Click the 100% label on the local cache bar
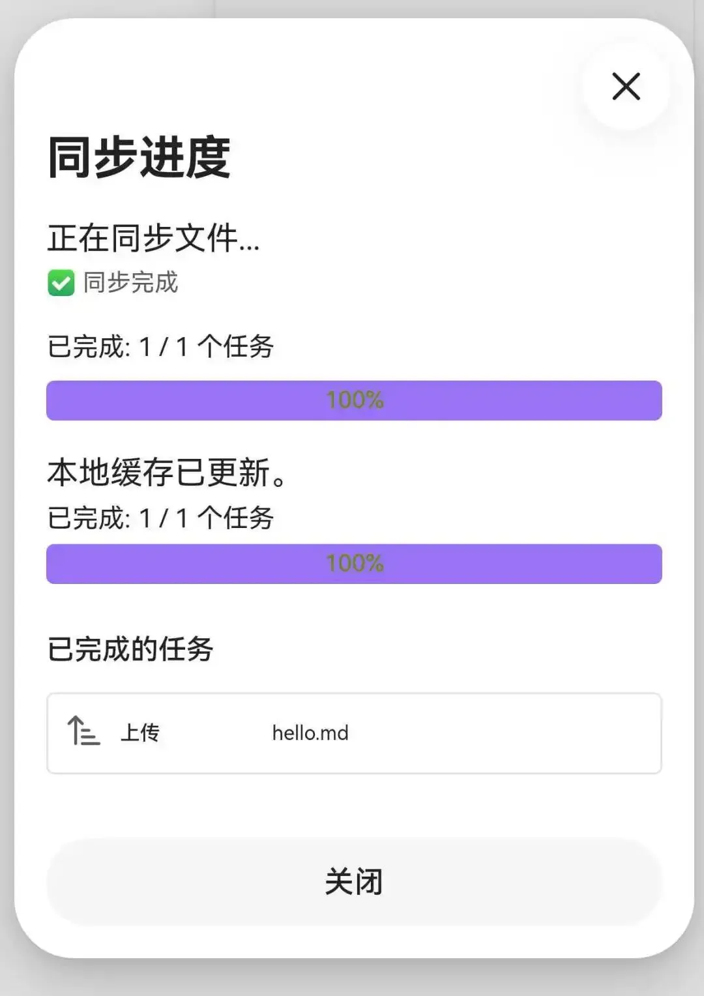704x996 pixels. (355, 564)
